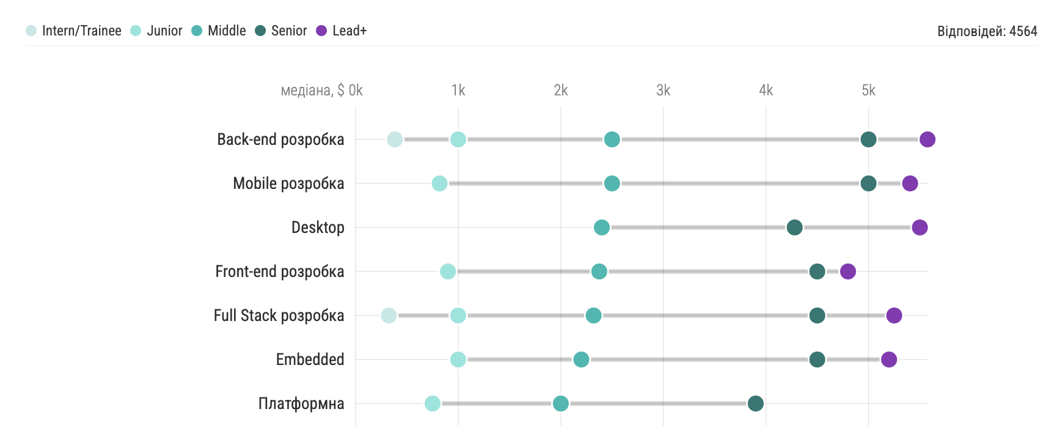Click the Full Stack розробка row label

279,315
